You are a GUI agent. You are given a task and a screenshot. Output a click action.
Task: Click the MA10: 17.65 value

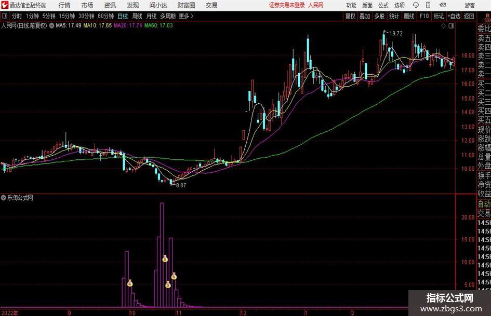click(97, 25)
